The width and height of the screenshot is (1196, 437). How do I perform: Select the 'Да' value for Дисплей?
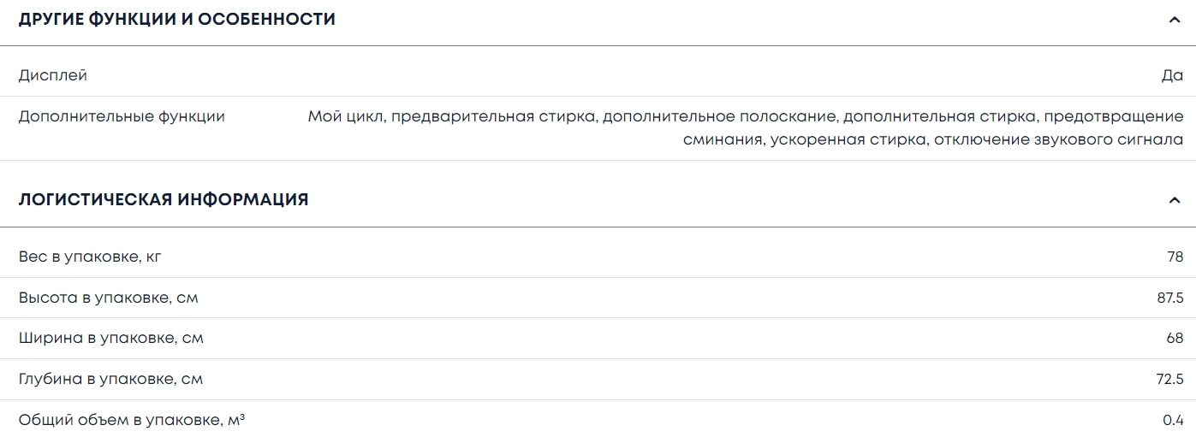(x=1172, y=75)
